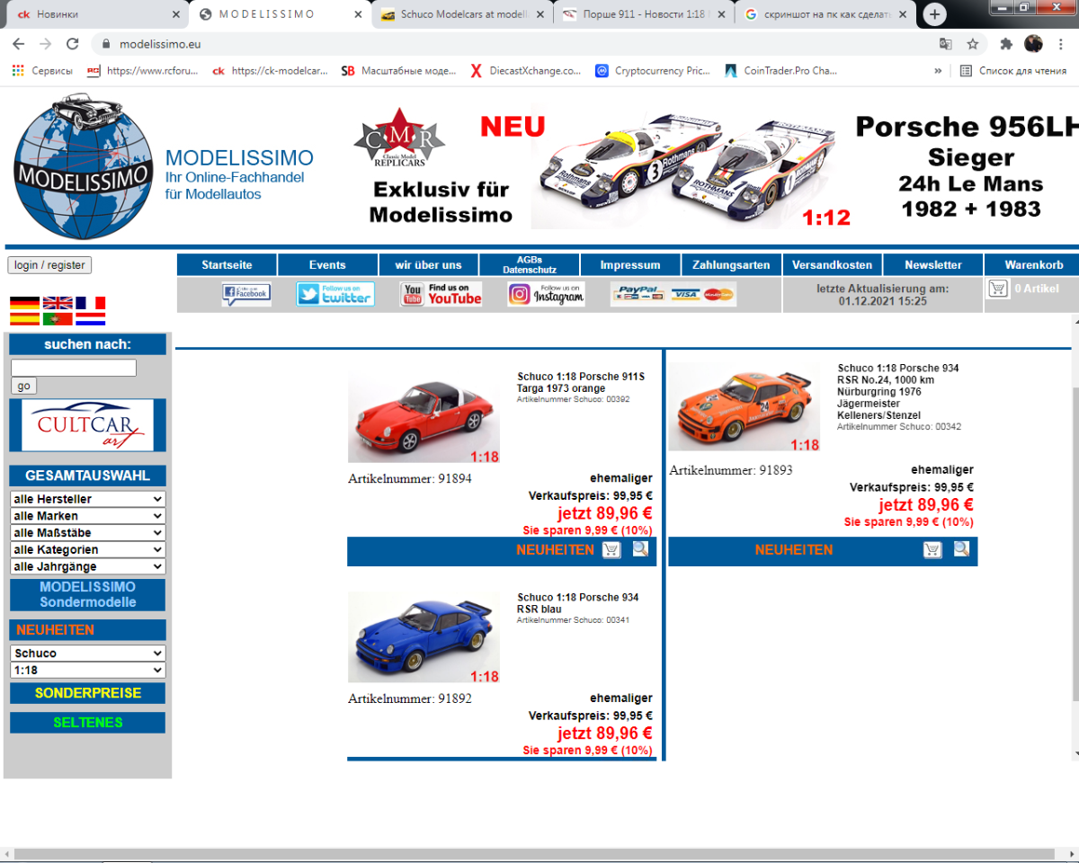Switch site language with the Spanish flag
Viewport: 1079px width, 863px height.
(x=24, y=318)
